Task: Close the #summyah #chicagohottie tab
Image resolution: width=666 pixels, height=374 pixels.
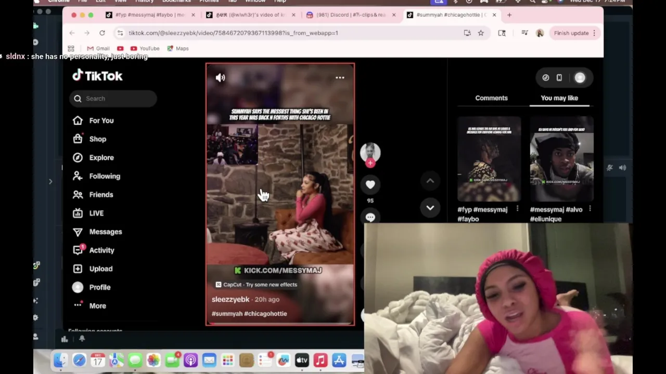Action: 494,15
